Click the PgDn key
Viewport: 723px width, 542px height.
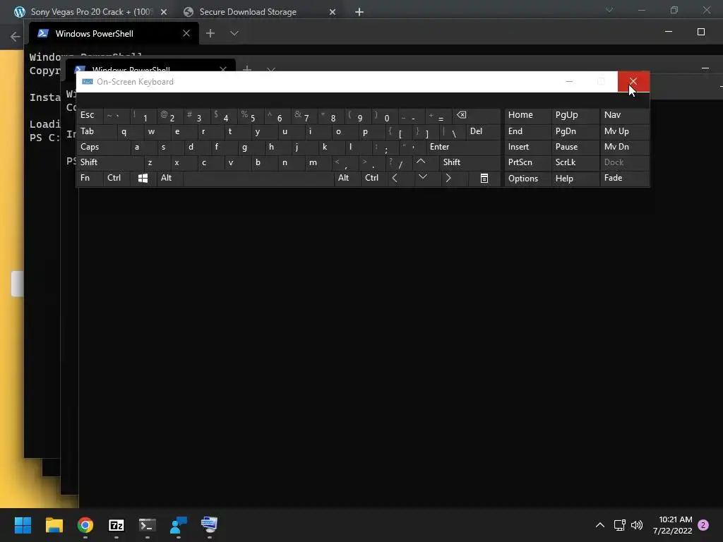[575, 132]
